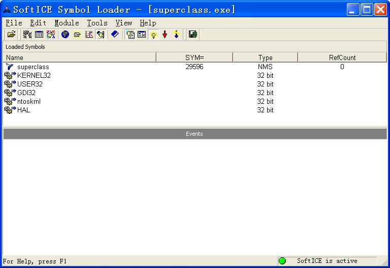The image size is (390, 268).
Task: Click the red down-arrow toolbar icon
Action: [165, 35]
